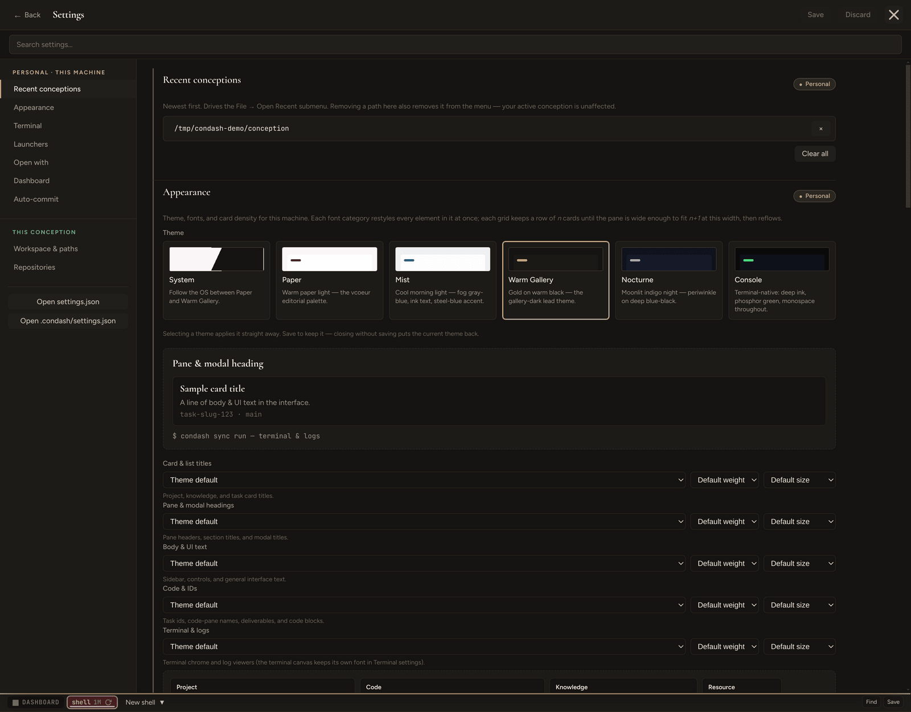Switch to the Console theme
Image resolution: width=911 pixels, height=712 pixels.
click(782, 280)
